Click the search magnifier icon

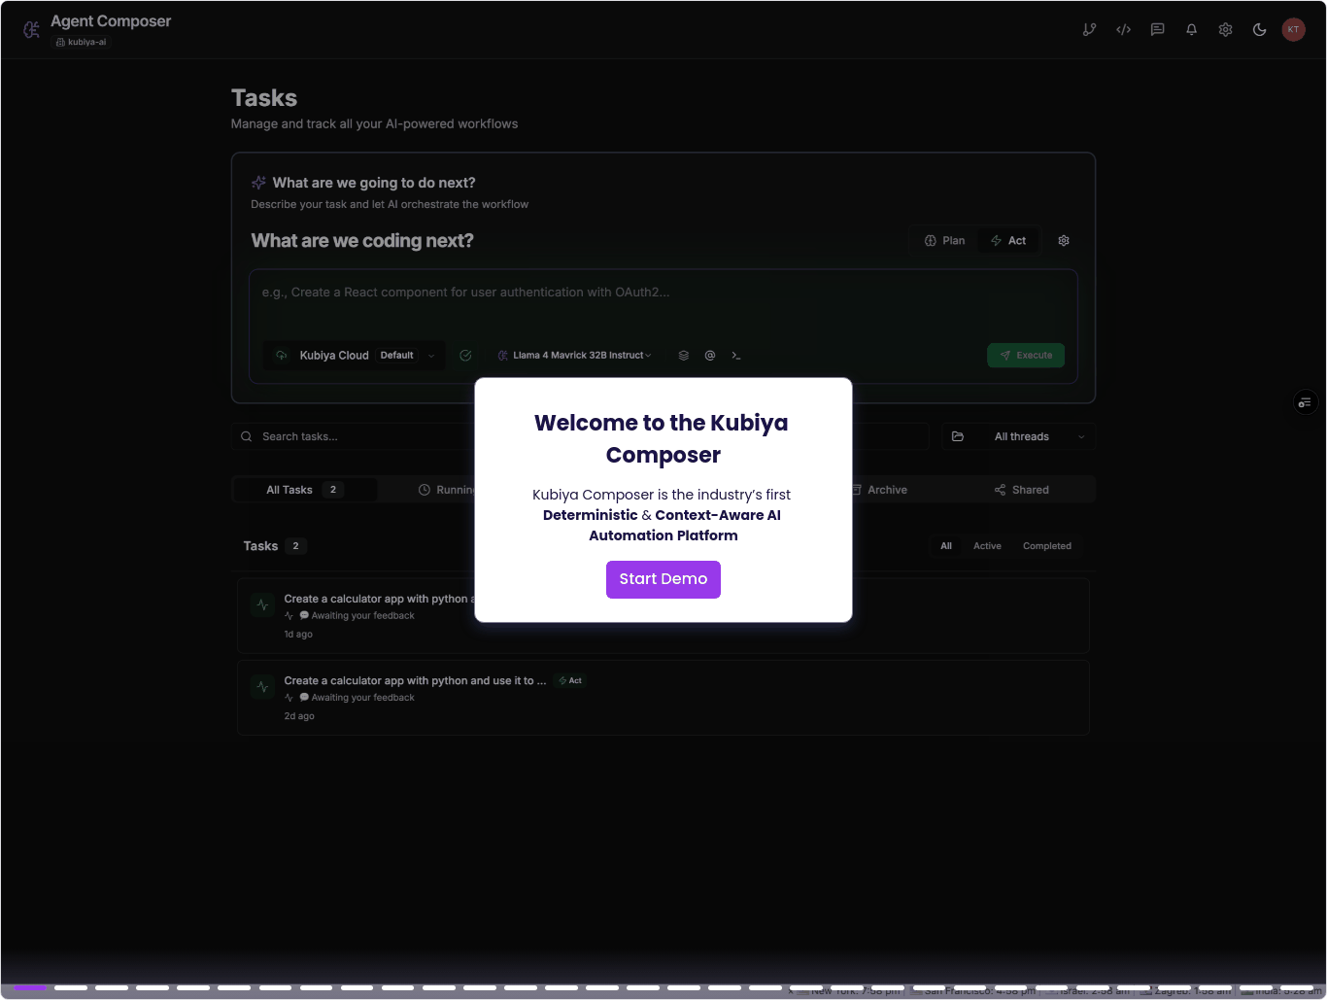[246, 437]
